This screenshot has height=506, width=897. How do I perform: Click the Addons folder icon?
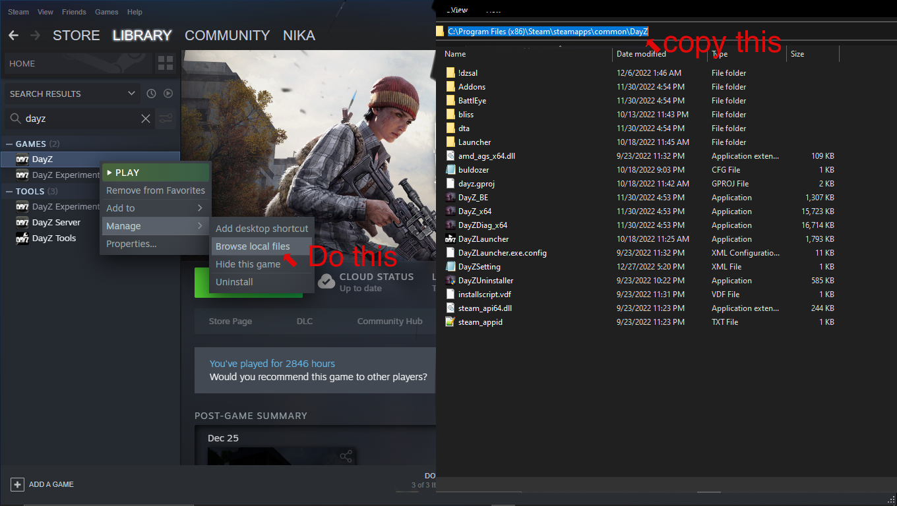point(450,87)
